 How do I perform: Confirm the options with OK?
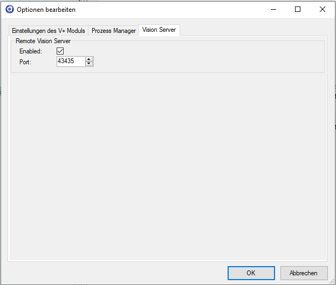[251, 273]
